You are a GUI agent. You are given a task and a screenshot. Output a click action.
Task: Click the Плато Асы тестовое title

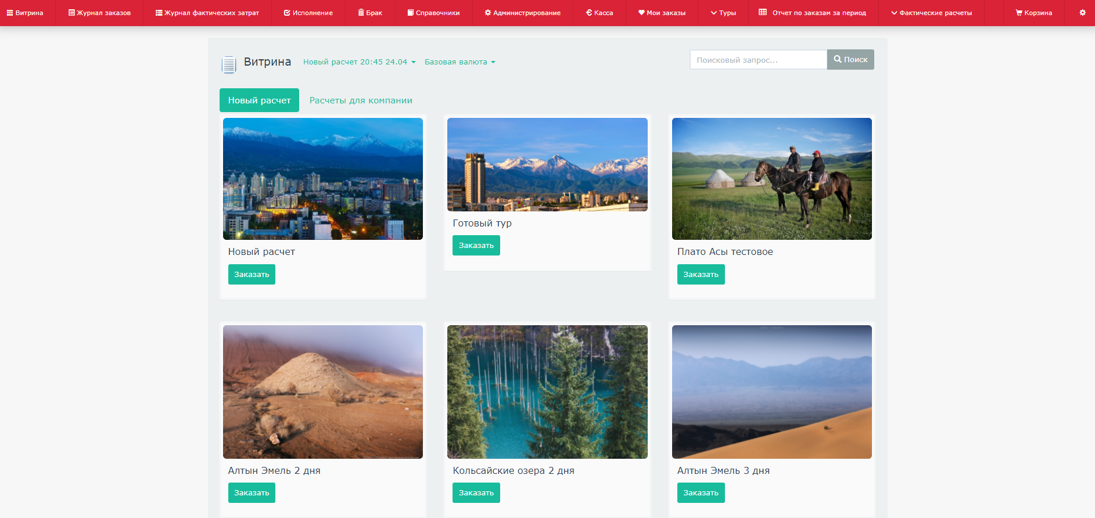[725, 251]
